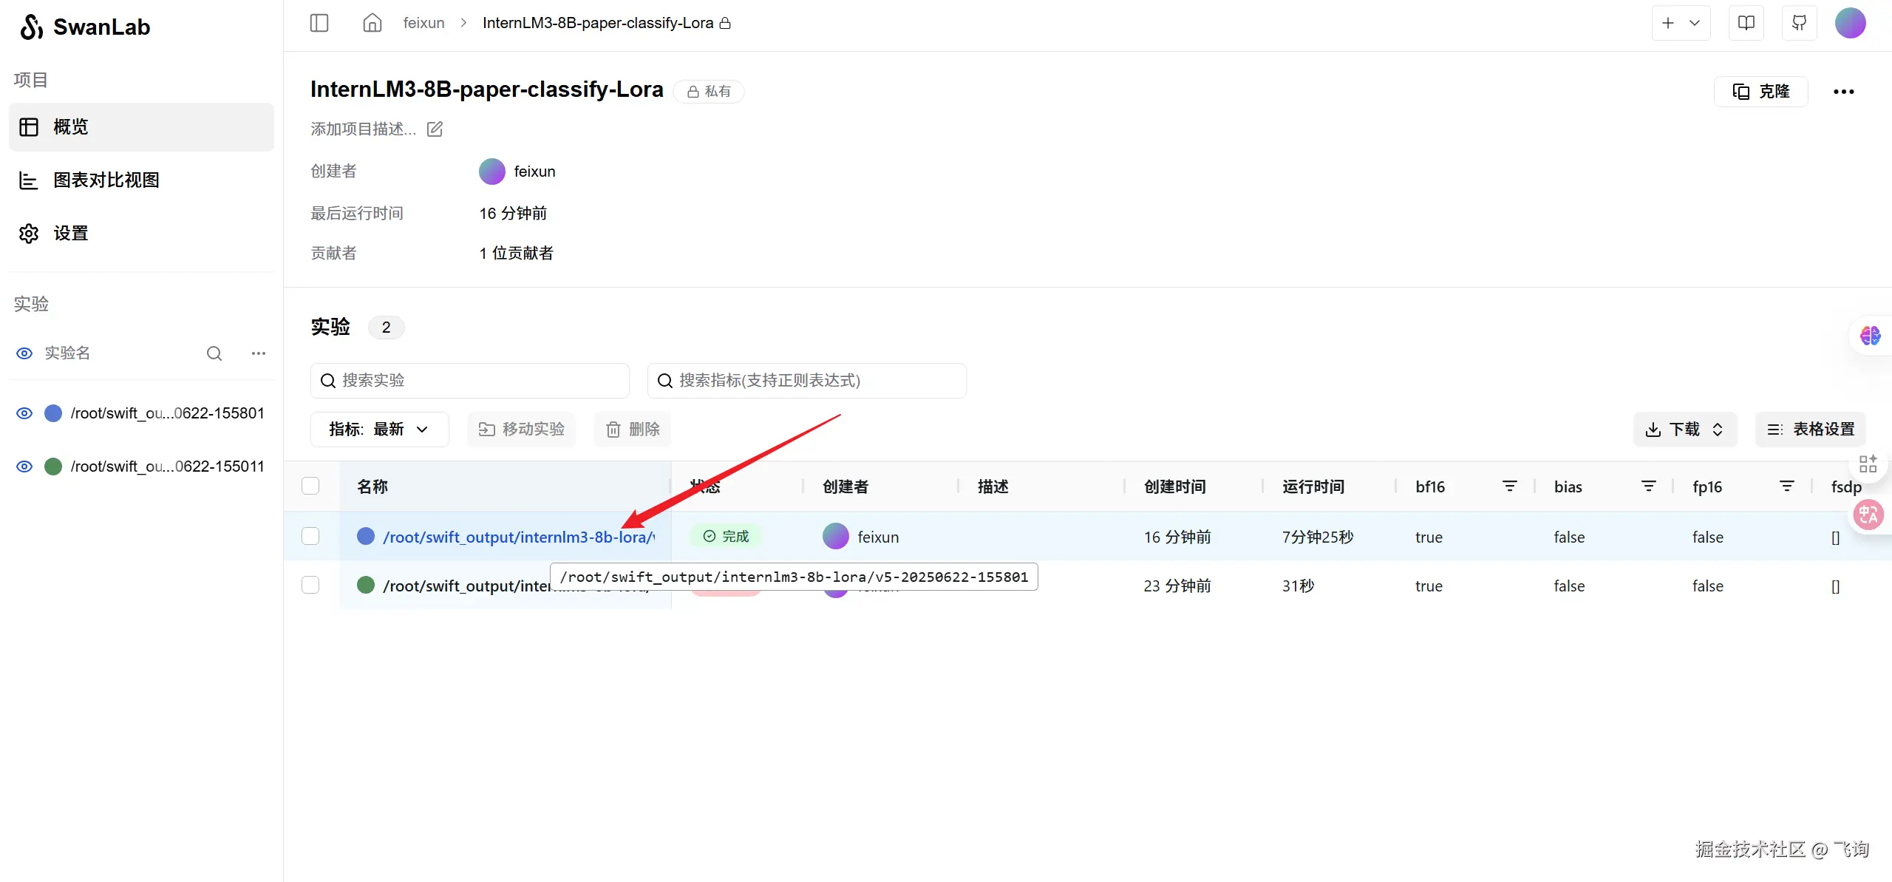Open 图表对比视图 in the sidebar

click(106, 180)
